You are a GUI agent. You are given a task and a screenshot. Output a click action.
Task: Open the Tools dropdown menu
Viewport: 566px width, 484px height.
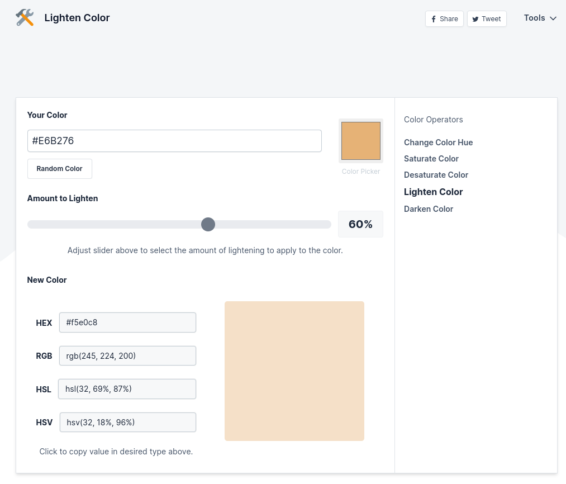[x=540, y=18]
